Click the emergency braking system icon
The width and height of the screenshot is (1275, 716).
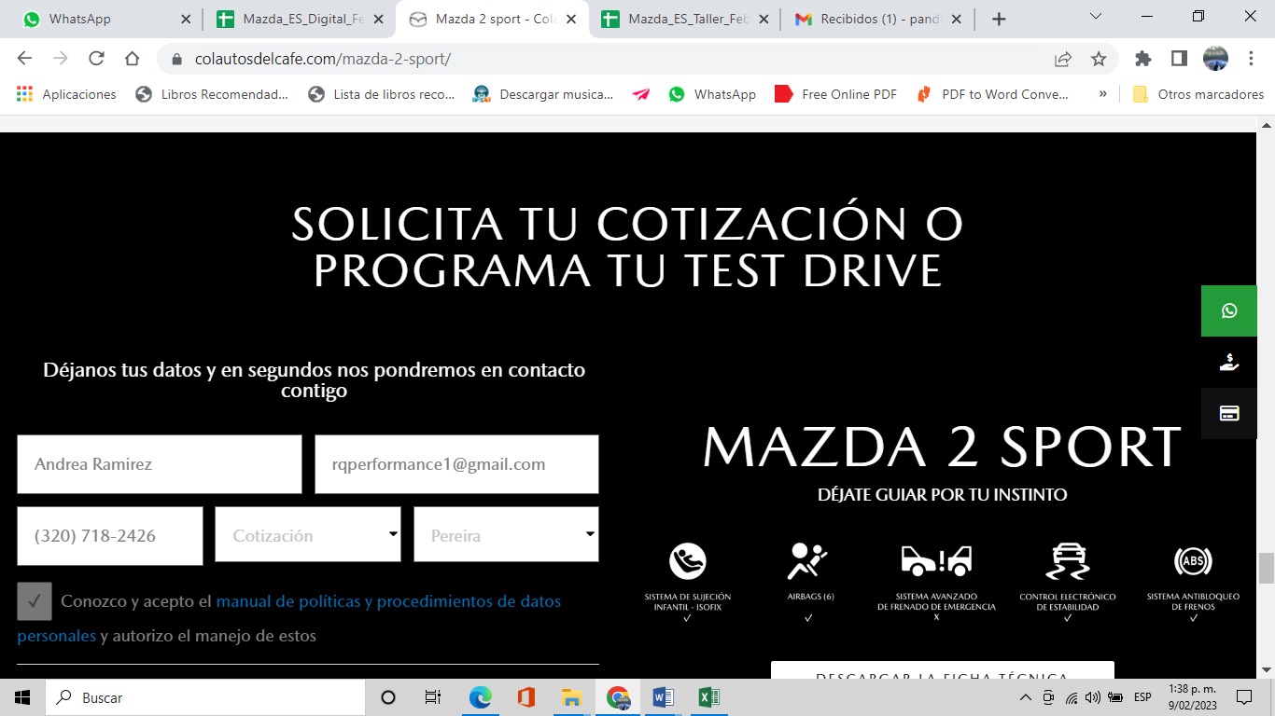pos(936,560)
